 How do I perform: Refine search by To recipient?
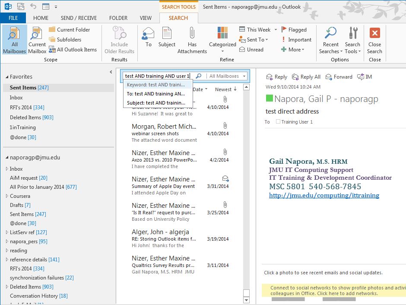click(x=149, y=38)
